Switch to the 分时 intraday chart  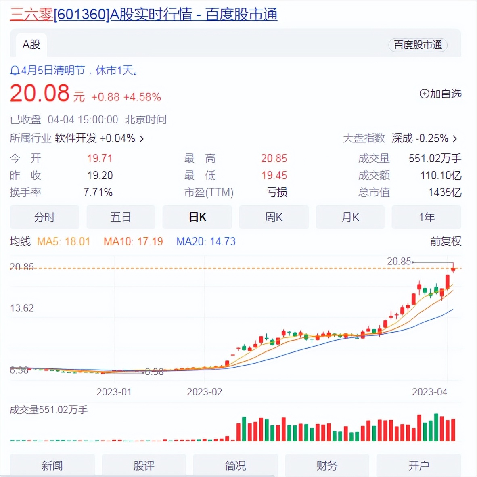pyautogui.click(x=44, y=217)
